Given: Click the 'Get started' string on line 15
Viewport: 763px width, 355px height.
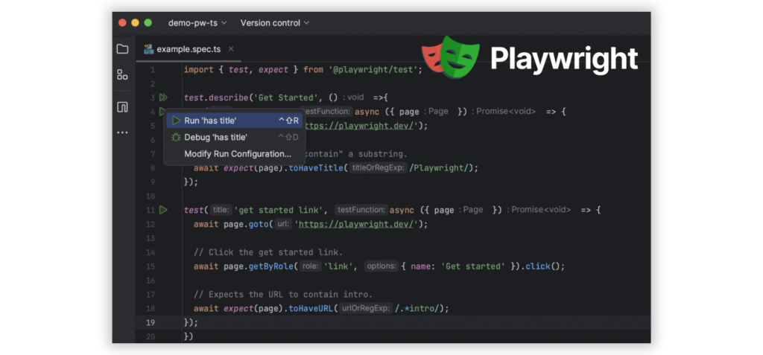Looking at the screenshot, I should (x=474, y=266).
